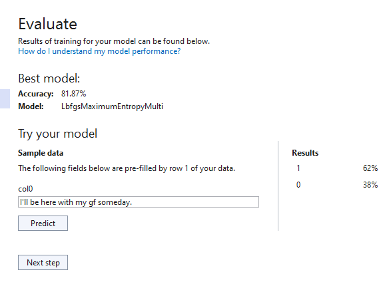391x302 pixels.
Task: Select the 81.87% accuracy value
Action: [x=73, y=94]
